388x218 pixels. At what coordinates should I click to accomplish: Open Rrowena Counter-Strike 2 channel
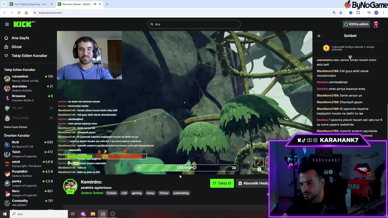(x=28, y=98)
